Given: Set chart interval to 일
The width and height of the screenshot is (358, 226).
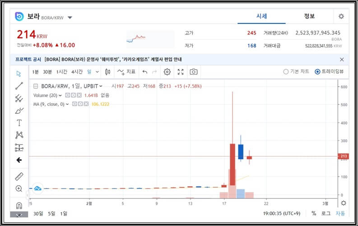Looking at the screenshot, I should [x=89, y=72].
